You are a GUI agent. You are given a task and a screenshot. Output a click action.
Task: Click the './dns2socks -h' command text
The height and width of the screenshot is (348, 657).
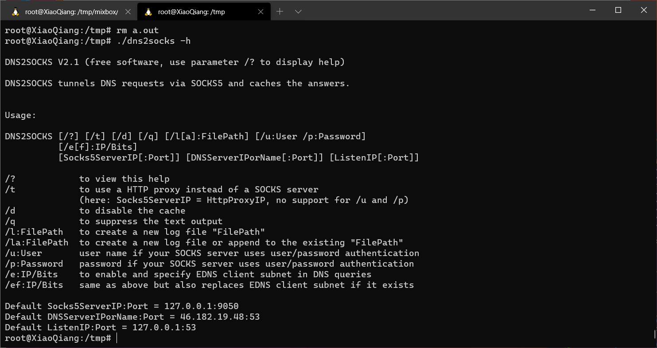[153, 41]
